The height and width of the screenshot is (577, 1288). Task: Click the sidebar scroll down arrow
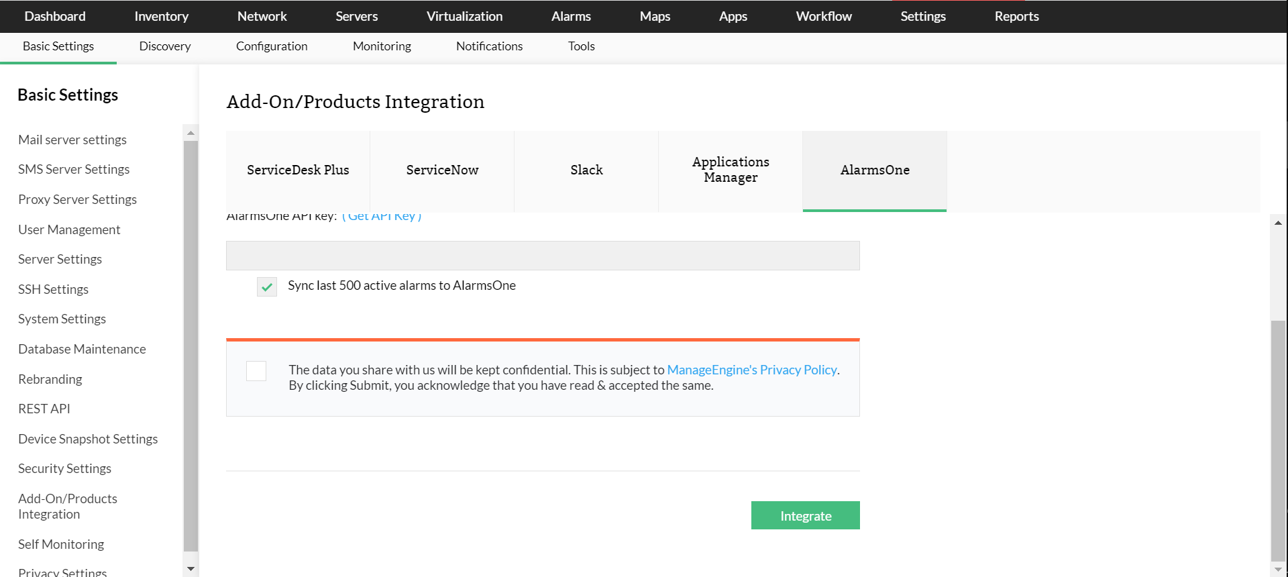pyautogui.click(x=191, y=569)
